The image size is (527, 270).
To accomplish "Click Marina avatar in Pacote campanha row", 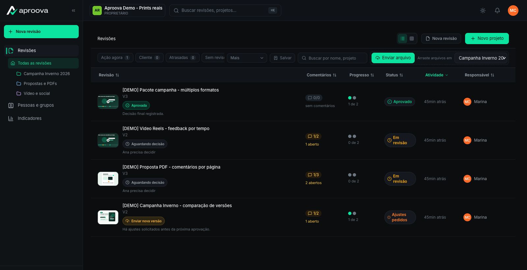I will 467,102.
